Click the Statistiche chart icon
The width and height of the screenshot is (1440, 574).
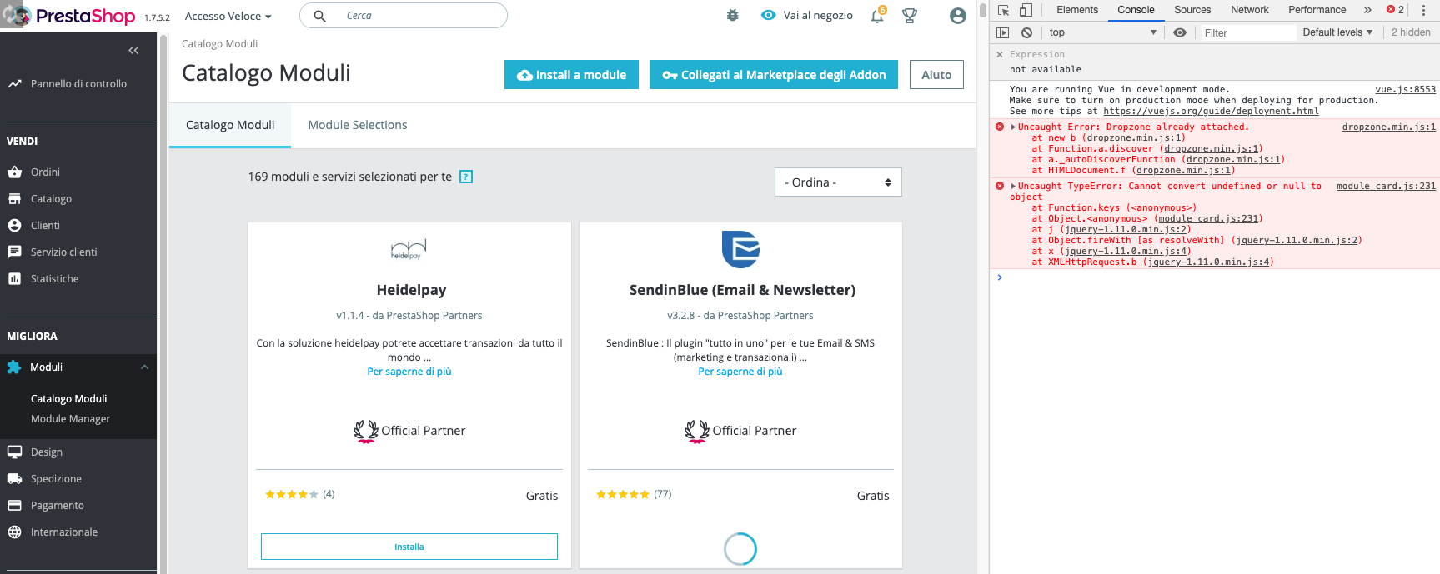pyautogui.click(x=14, y=279)
